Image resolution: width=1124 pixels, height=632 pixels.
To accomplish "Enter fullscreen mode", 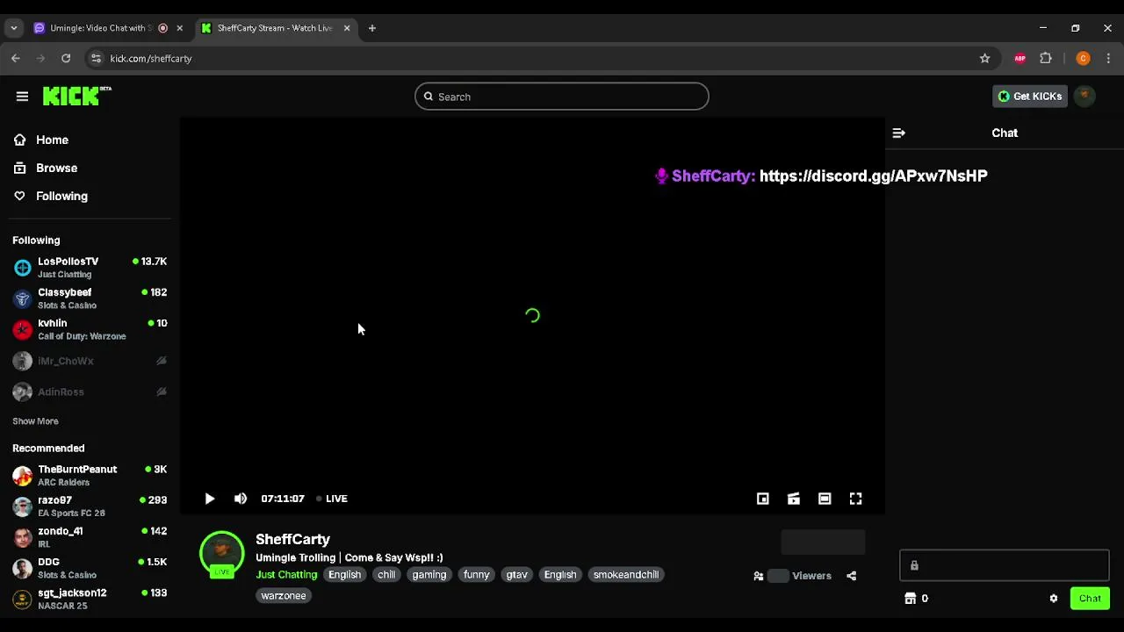I will 855,499.
